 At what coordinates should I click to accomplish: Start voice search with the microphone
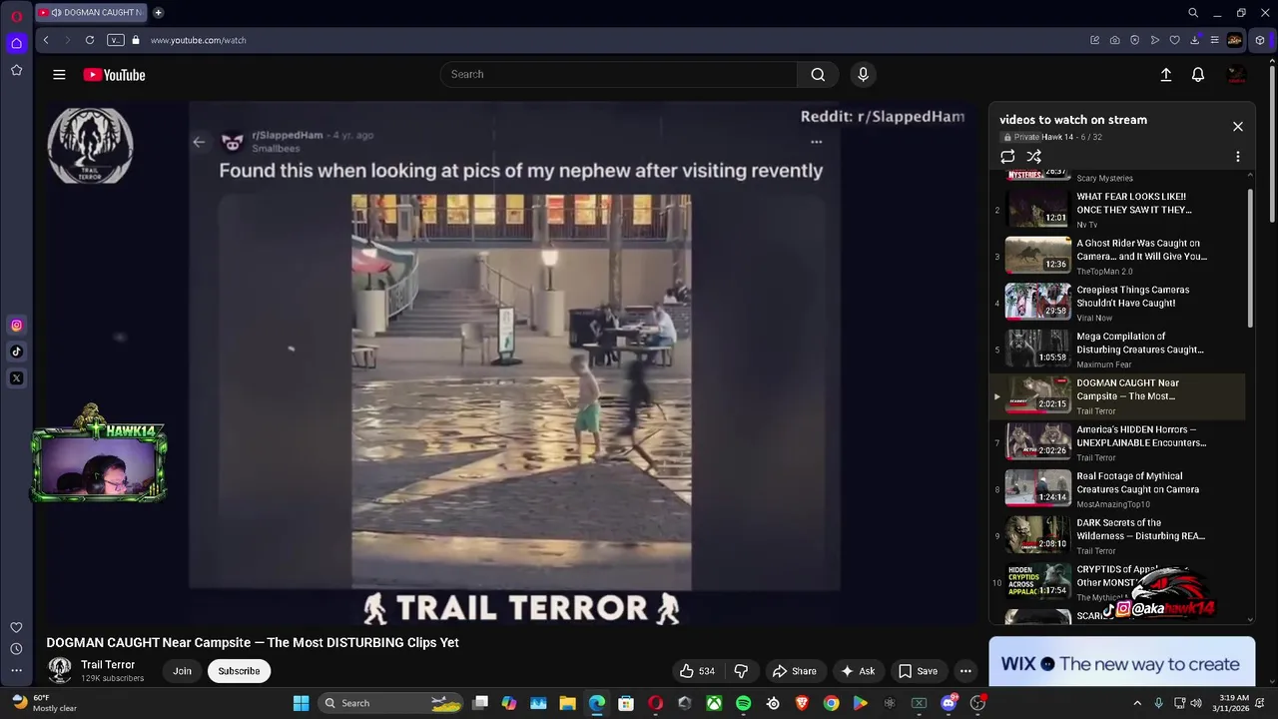click(x=864, y=74)
